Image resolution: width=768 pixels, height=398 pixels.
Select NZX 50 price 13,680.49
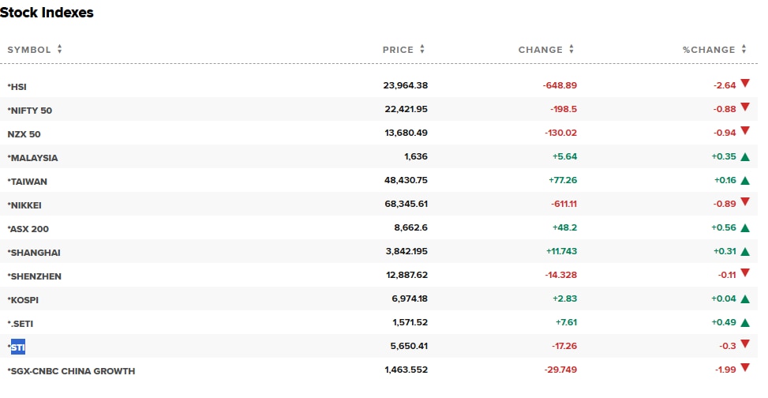click(406, 133)
